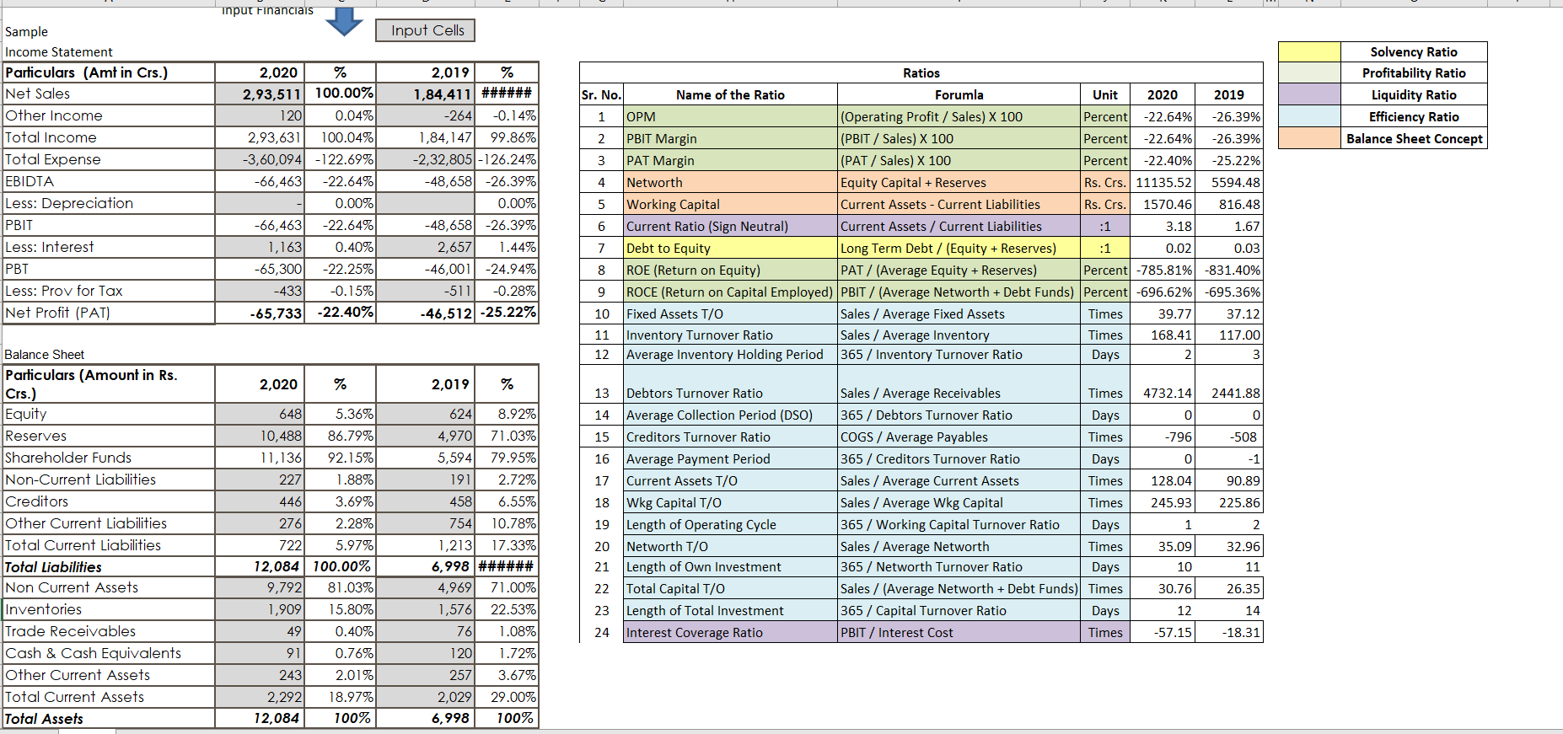Click the ROCE (Return on Capital Employed) cell

730,292
